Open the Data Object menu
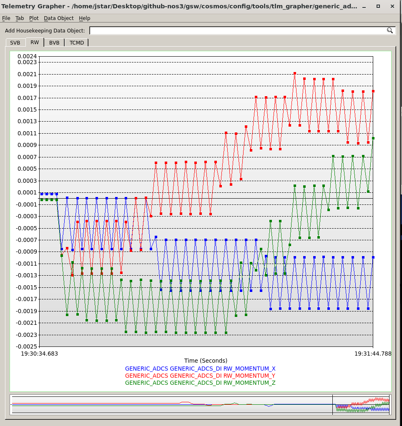This screenshot has height=426, width=402. click(x=59, y=18)
